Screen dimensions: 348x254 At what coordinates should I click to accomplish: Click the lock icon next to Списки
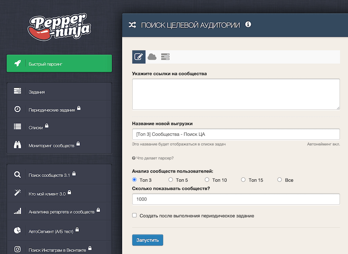pyautogui.click(x=47, y=126)
